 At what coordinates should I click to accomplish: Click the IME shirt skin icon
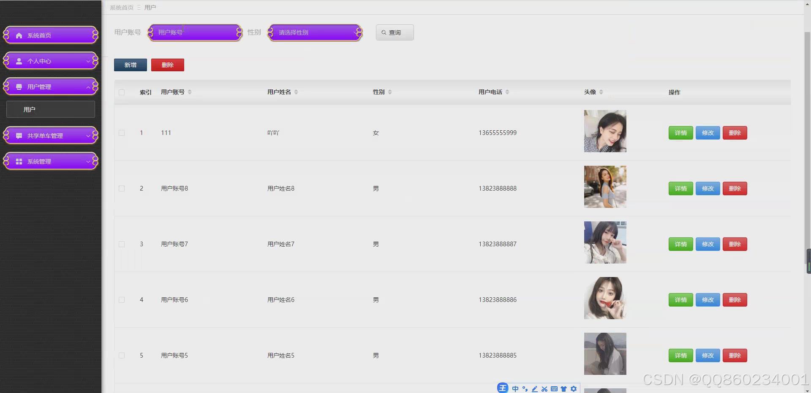[x=563, y=389]
